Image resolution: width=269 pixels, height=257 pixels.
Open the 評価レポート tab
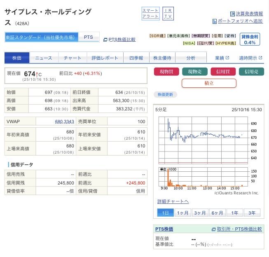105,58
